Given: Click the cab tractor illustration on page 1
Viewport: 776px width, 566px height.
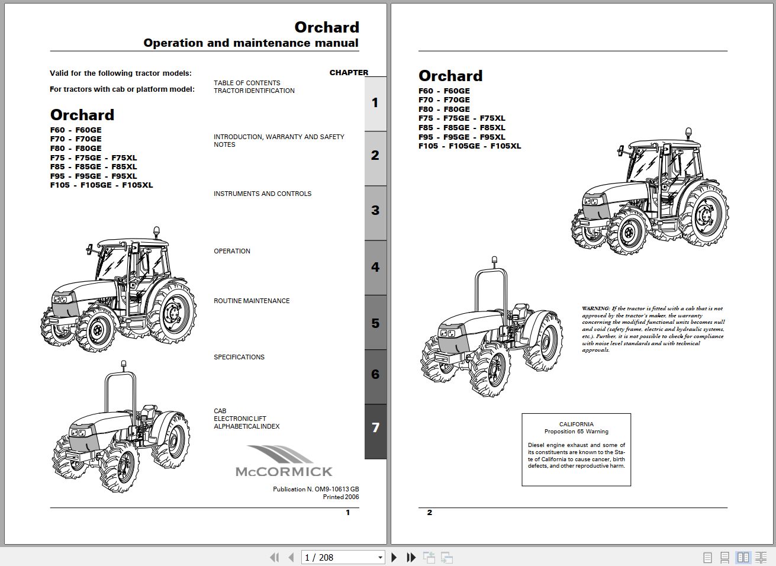Looking at the screenshot, I should [118, 290].
